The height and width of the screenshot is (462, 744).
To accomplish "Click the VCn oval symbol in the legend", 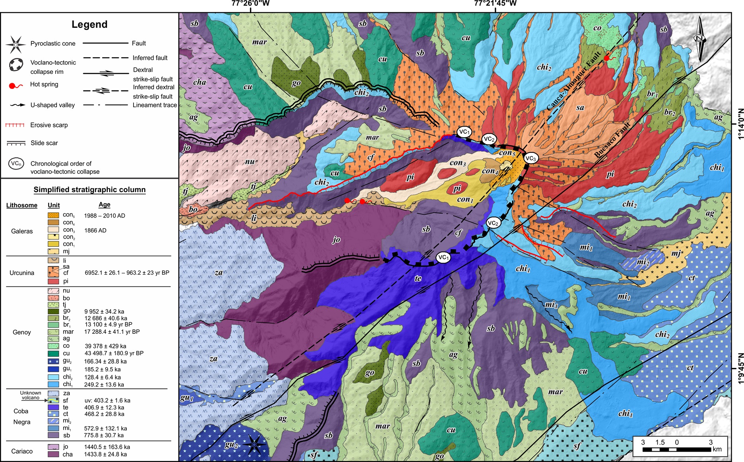I will [x=16, y=164].
